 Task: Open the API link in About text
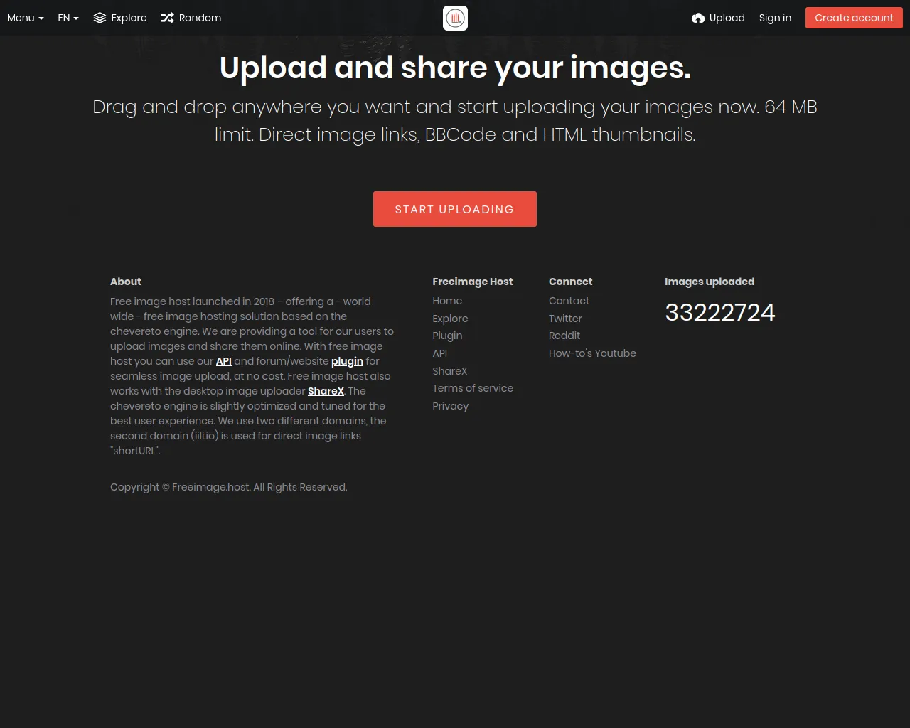click(224, 361)
